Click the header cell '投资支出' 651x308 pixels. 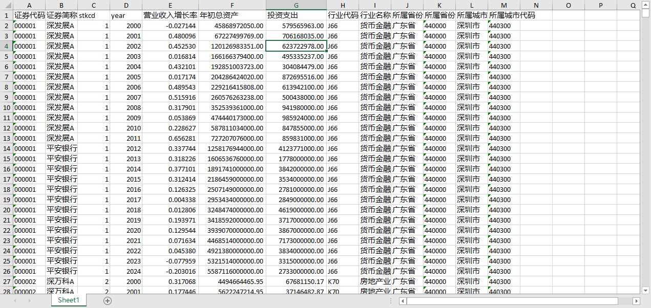point(296,15)
